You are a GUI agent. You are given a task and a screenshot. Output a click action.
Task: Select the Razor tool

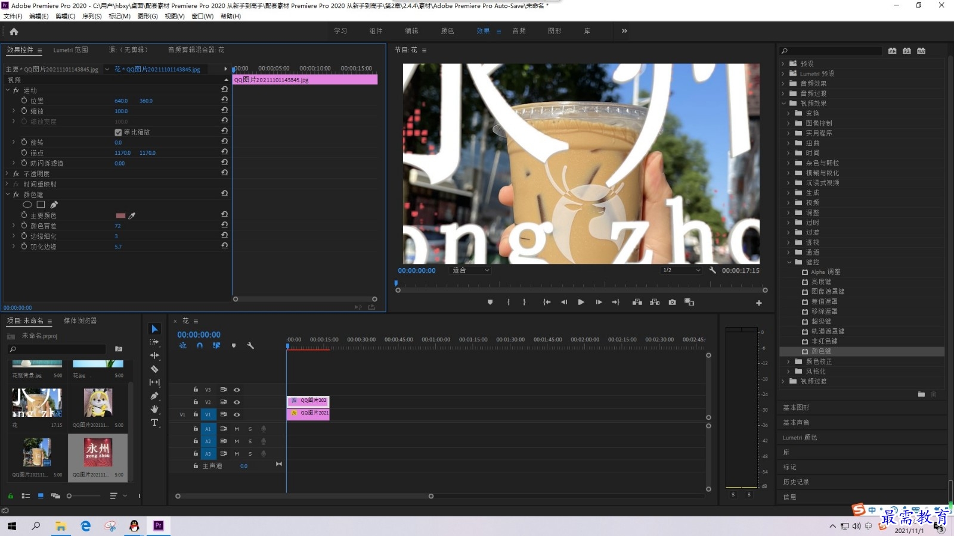[x=154, y=369]
